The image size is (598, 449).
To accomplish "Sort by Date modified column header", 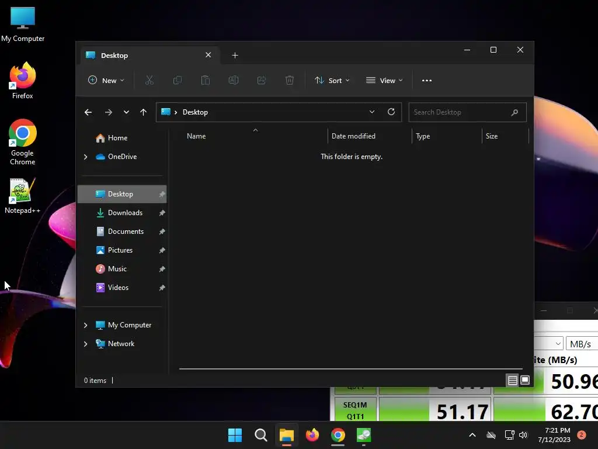I will pyautogui.click(x=370, y=136).
